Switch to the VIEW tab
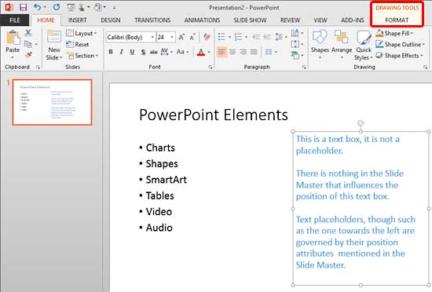The width and height of the screenshot is (432, 292). (x=320, y=20)
